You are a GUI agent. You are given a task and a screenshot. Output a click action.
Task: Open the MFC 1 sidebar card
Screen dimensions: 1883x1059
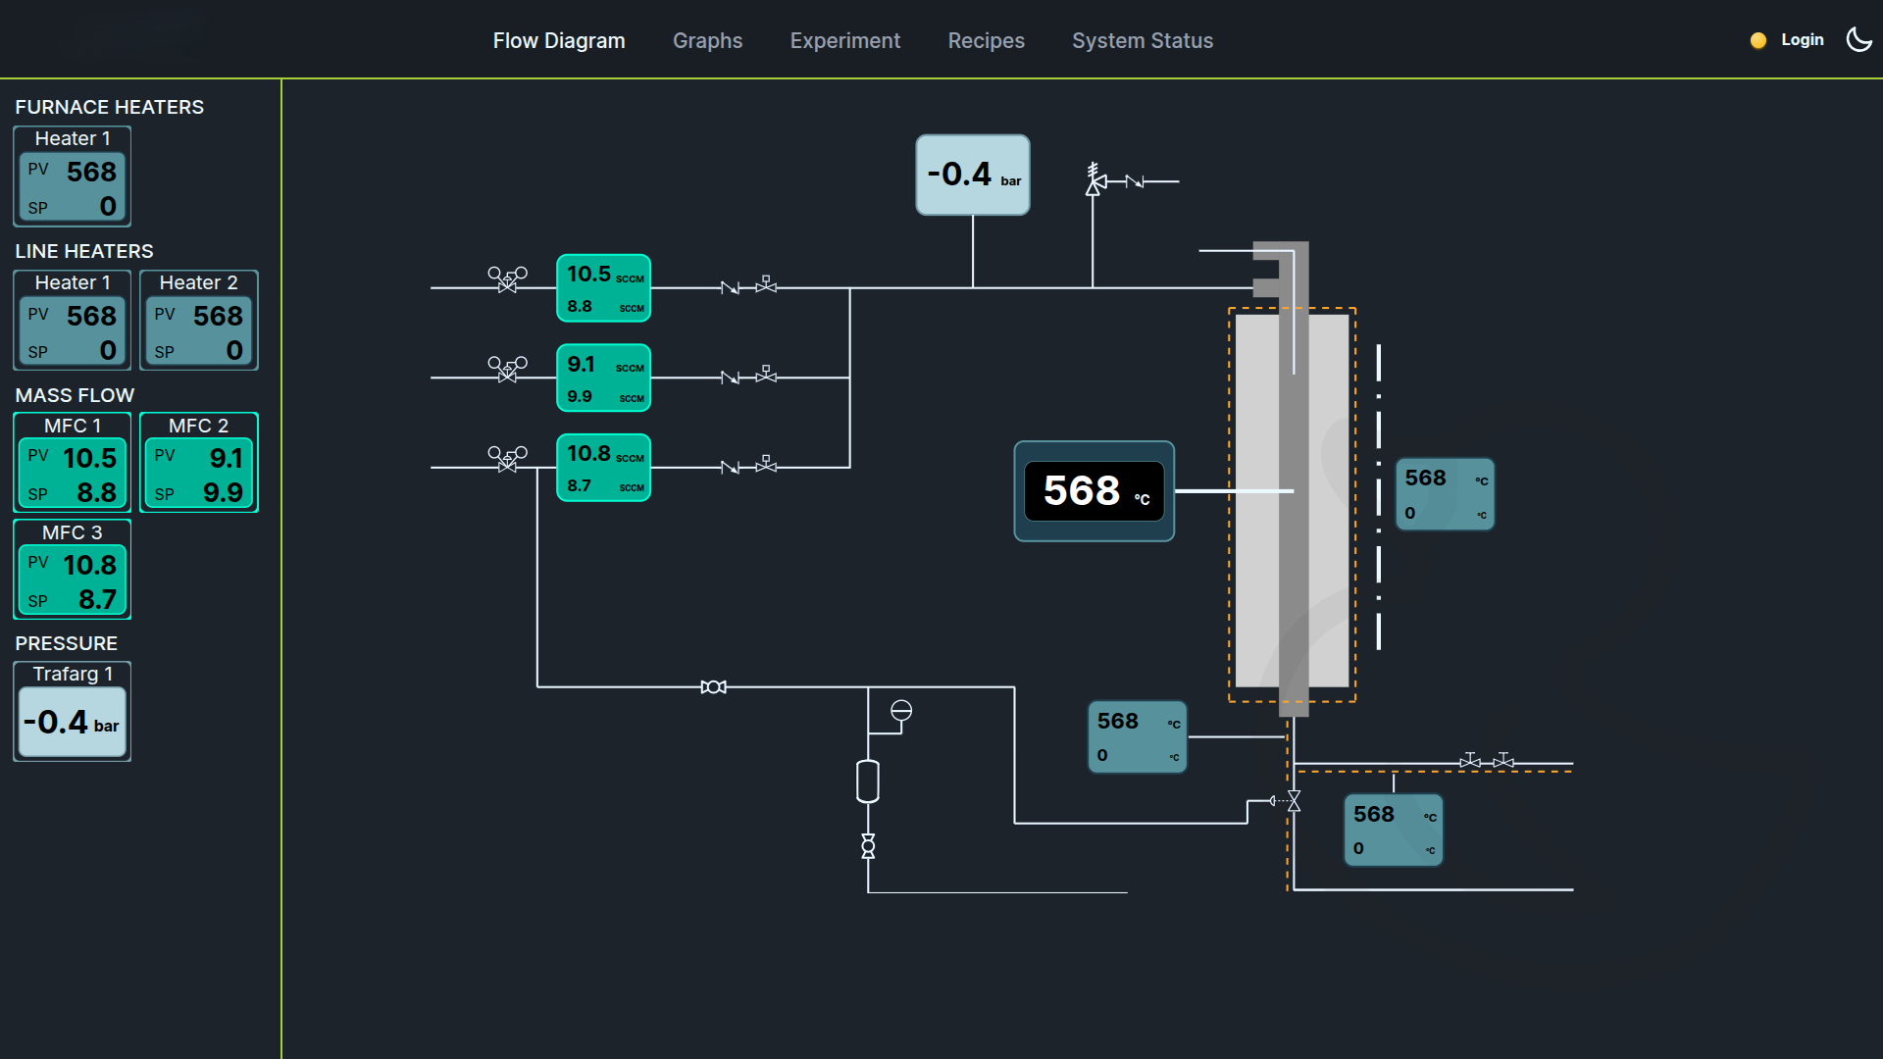(73, 463)
